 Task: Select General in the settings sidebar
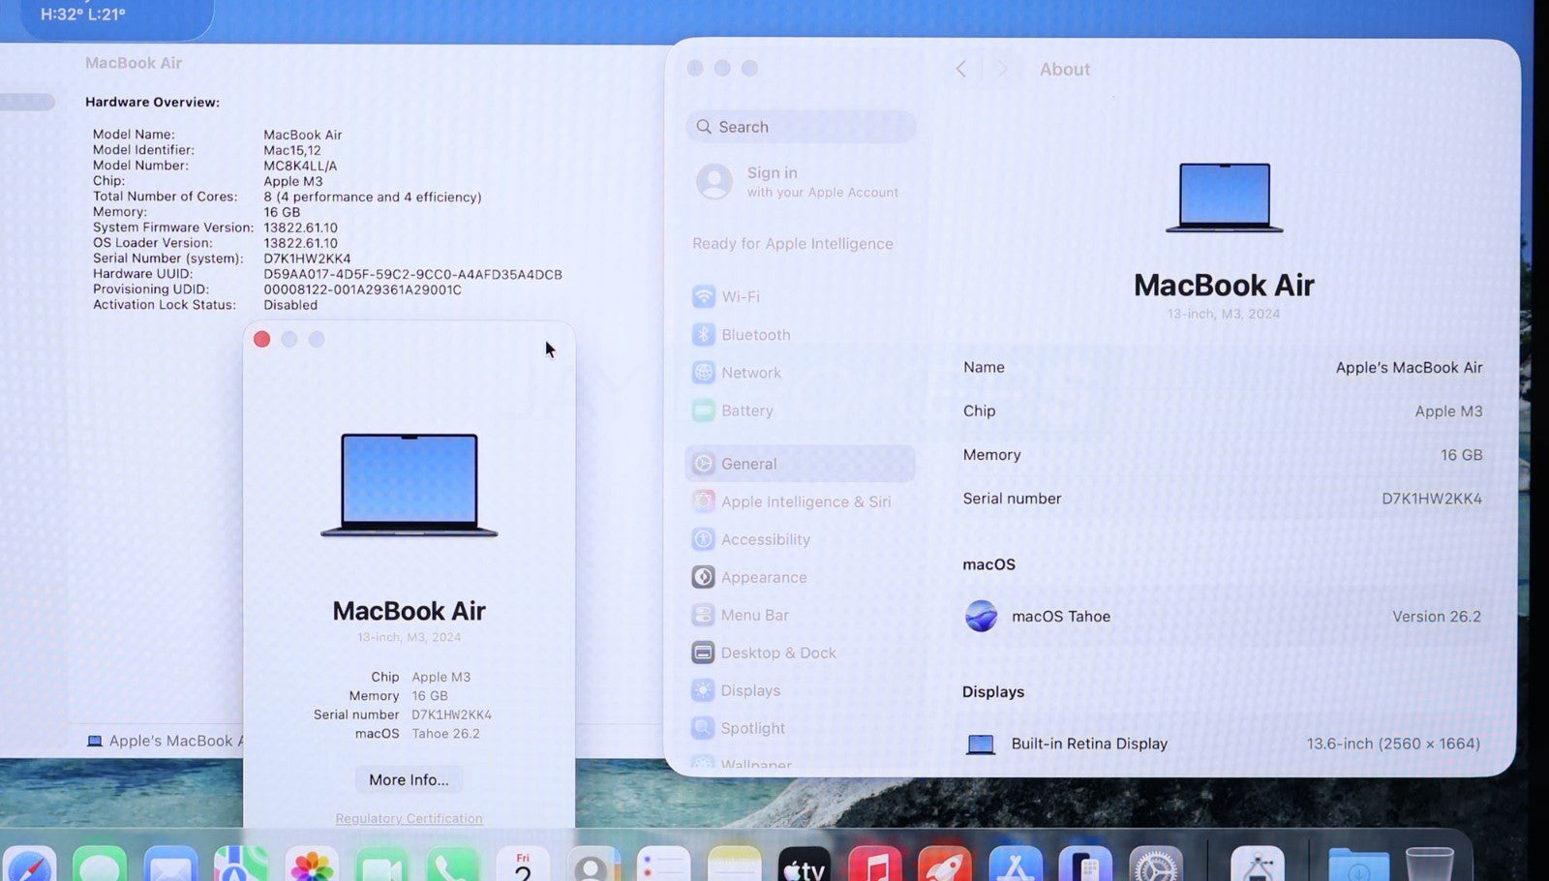tap(747, 464)
